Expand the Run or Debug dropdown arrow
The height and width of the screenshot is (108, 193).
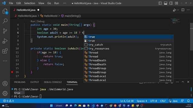pos(178,10)
